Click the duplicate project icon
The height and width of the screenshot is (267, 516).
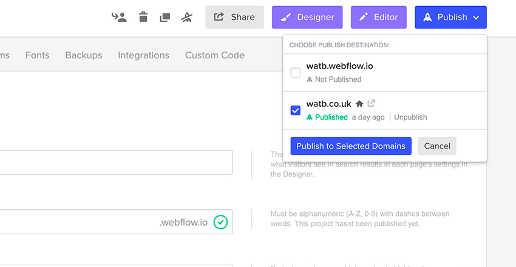(165, 18)
